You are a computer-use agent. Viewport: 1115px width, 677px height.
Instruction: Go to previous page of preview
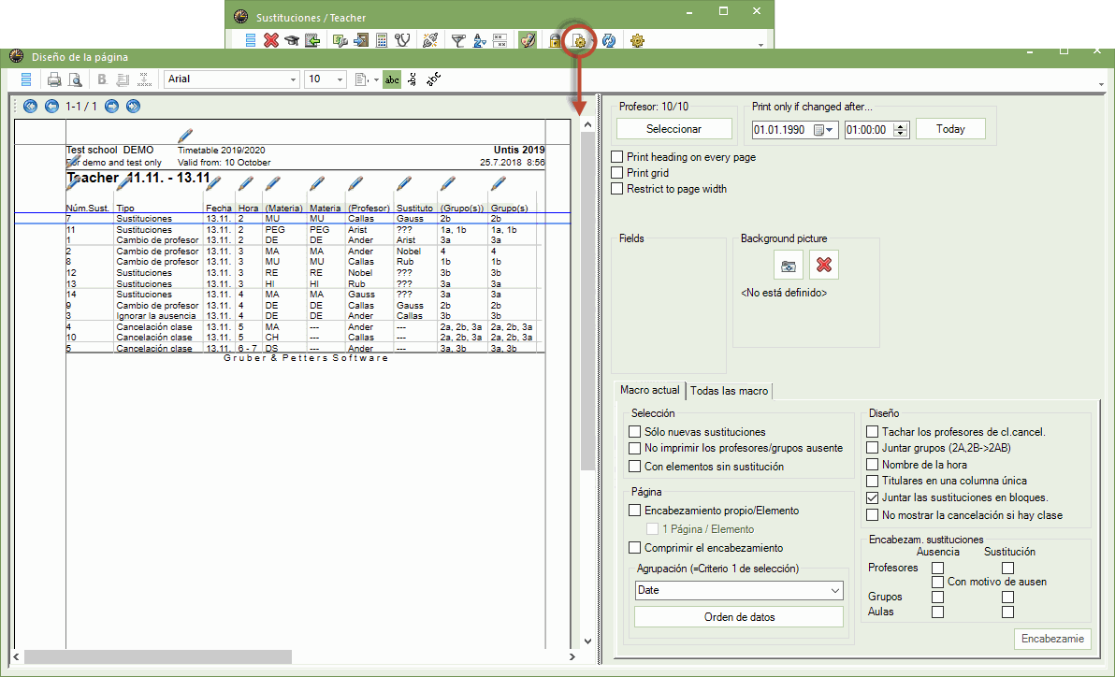point(51,106)
